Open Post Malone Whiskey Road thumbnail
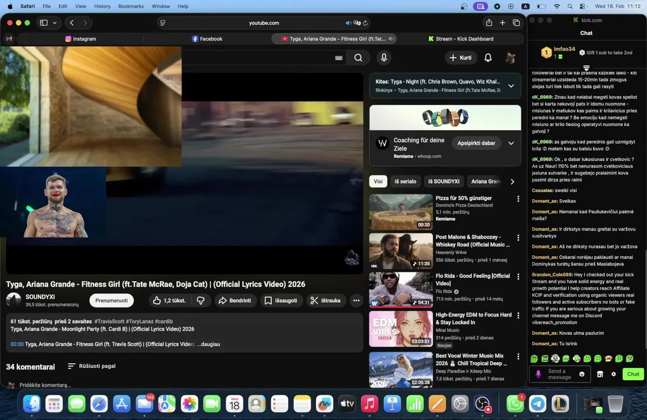This screenshot has height=420, width=647. coord(401,251)
